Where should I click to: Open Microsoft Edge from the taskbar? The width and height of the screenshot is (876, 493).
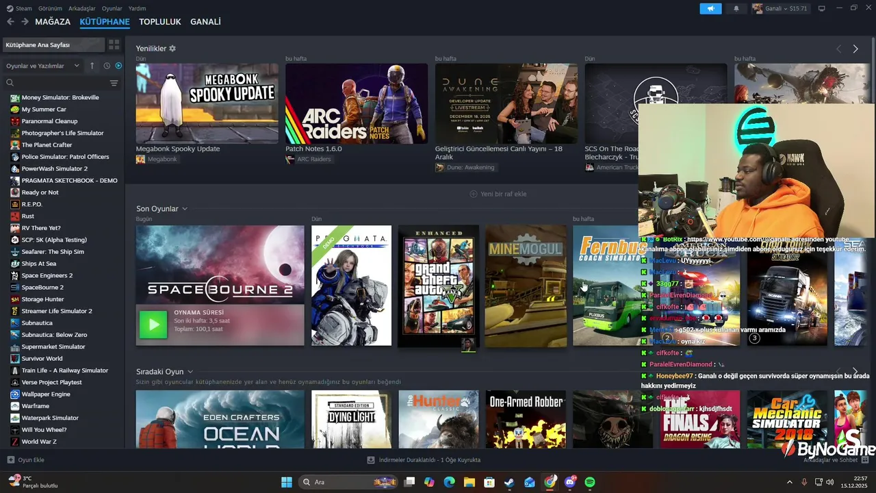449,482
